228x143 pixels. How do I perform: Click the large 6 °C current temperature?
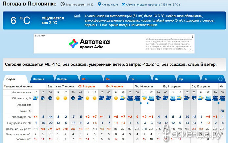pos(20,20)
